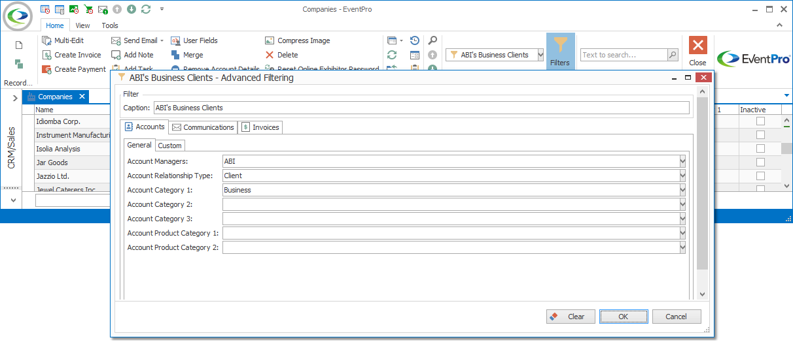This screenshot has width=793, height=342.
Task: Click the Text to search input box
Action: tap(624, 55)
